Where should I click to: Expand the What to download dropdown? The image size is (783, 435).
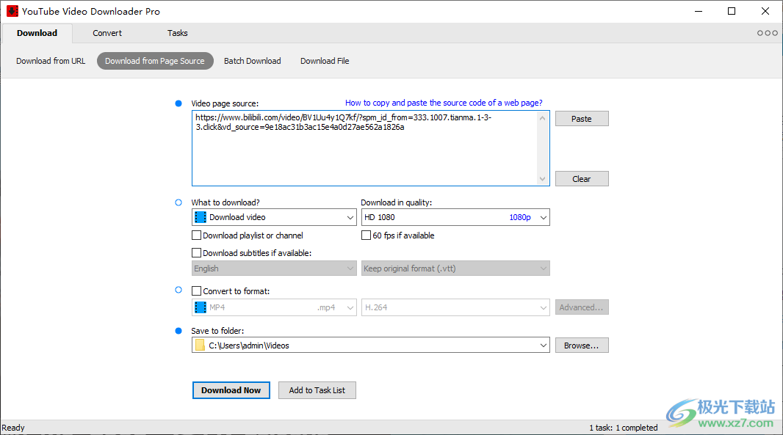tap(350, 217)
